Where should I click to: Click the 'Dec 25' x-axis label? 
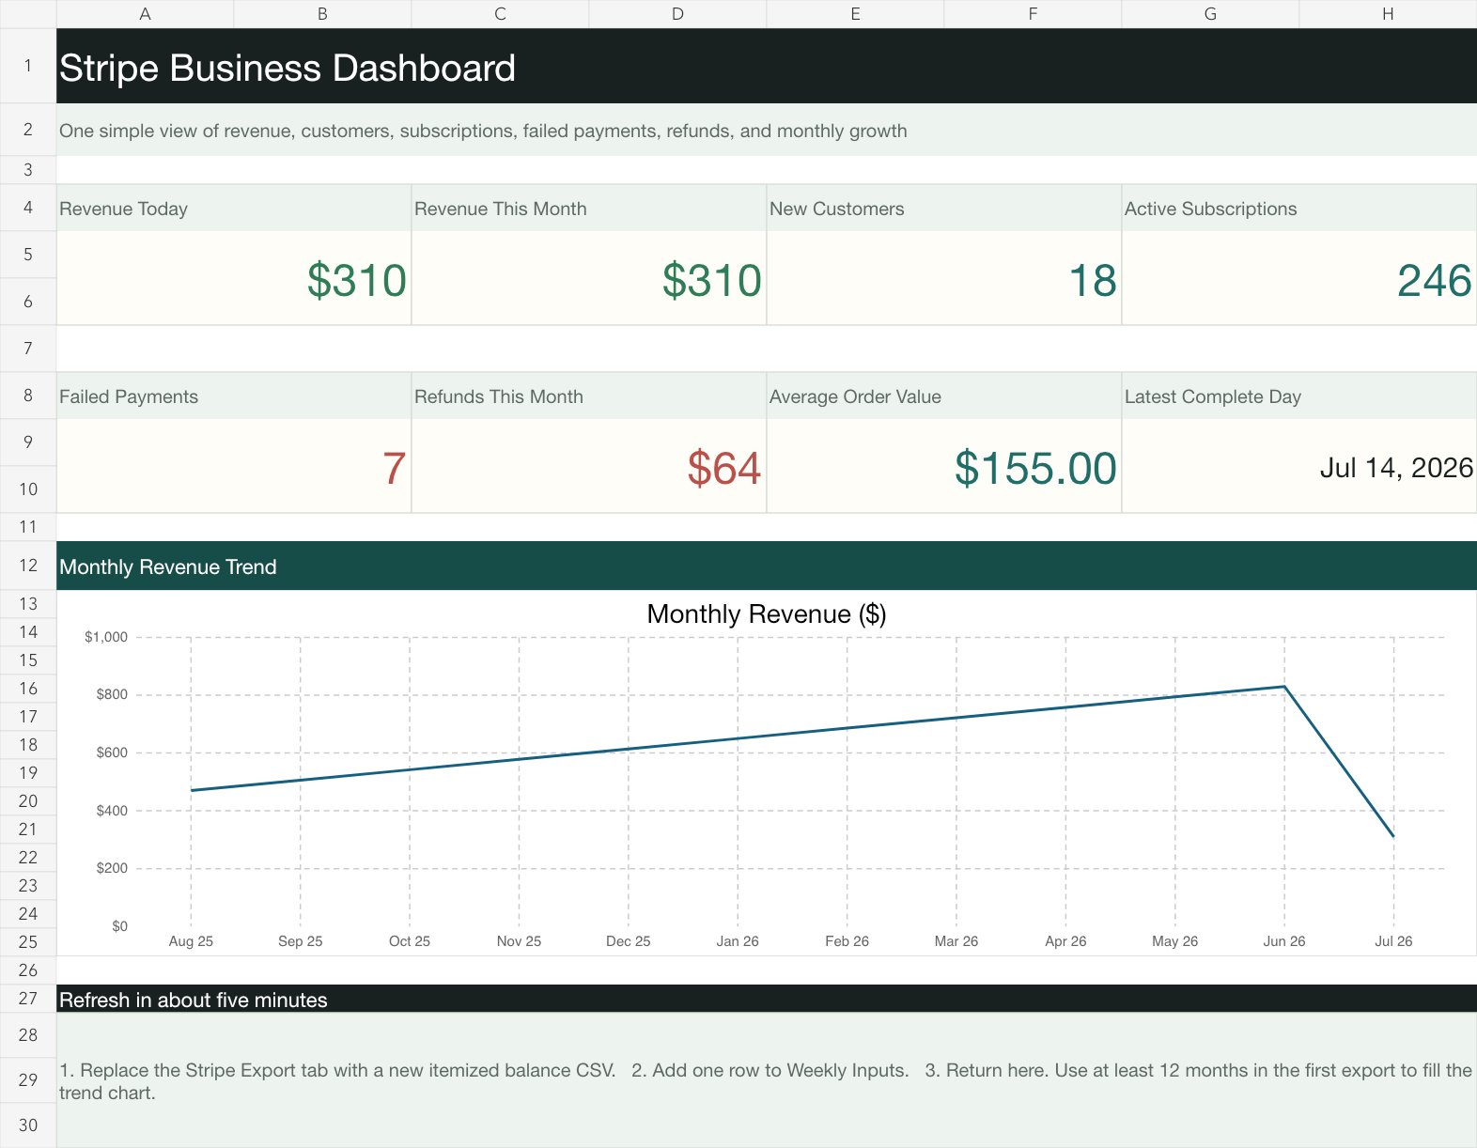coord(629,941)
